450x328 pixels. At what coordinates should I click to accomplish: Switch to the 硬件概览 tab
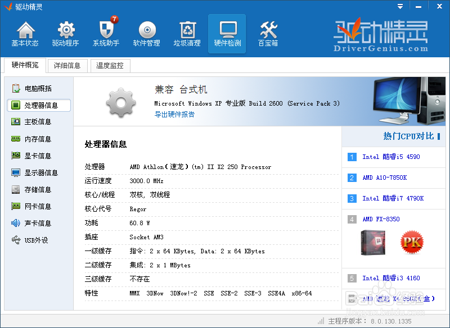point(25,65)
